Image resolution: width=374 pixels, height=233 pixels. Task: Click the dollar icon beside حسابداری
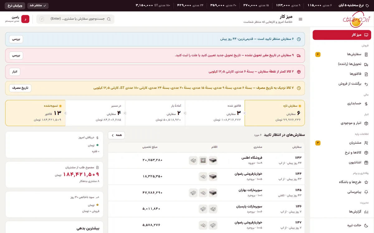(x=366, y=103)
